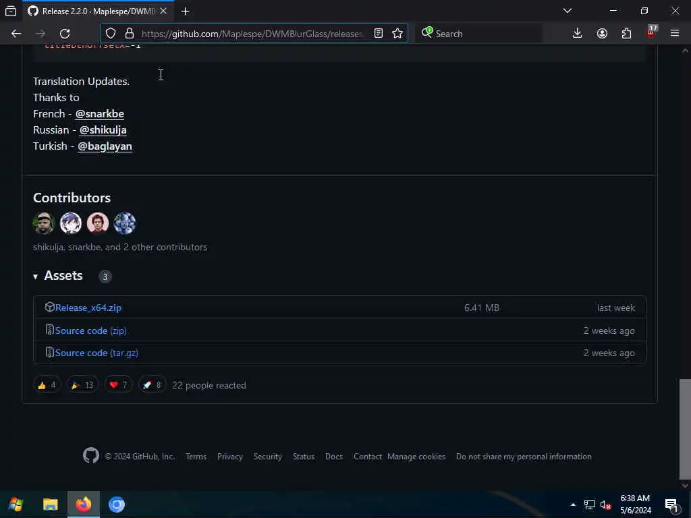The width and height of the screenshot is (691, 518).
Task: Show hidden system tray icons
Action: point(573,505)
